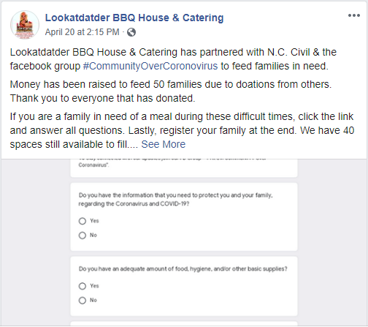
Task: Open the linked form preview image
Action: (x=184, y=242)
